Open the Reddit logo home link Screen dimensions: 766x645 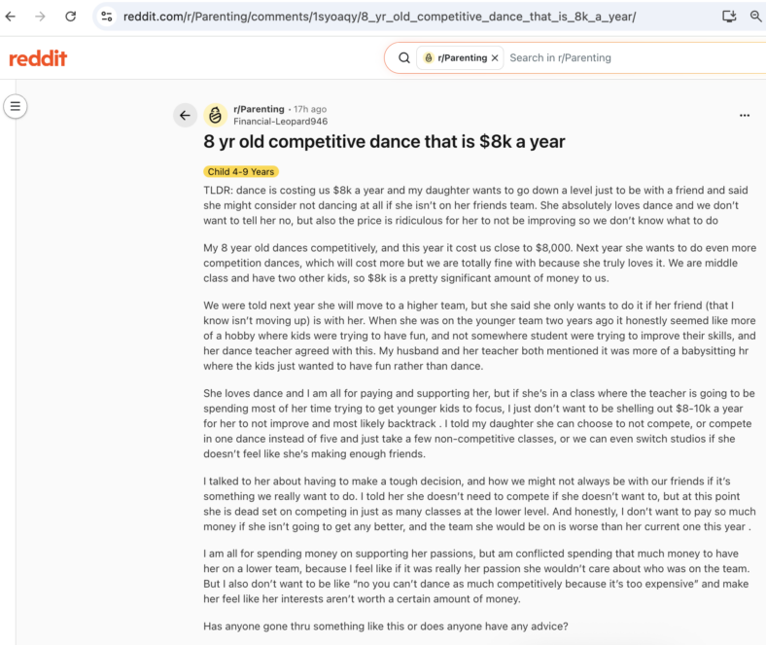[38, 58]
